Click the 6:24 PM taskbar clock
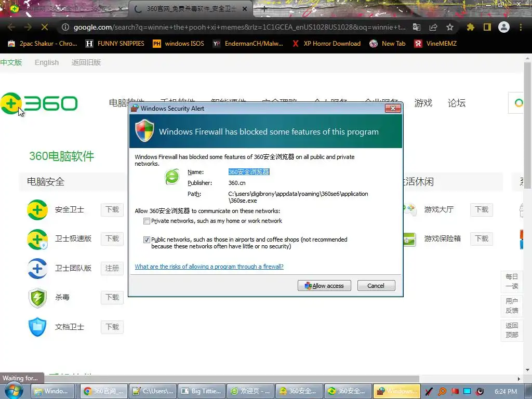The image size is (532, 399). pos(506,392)
